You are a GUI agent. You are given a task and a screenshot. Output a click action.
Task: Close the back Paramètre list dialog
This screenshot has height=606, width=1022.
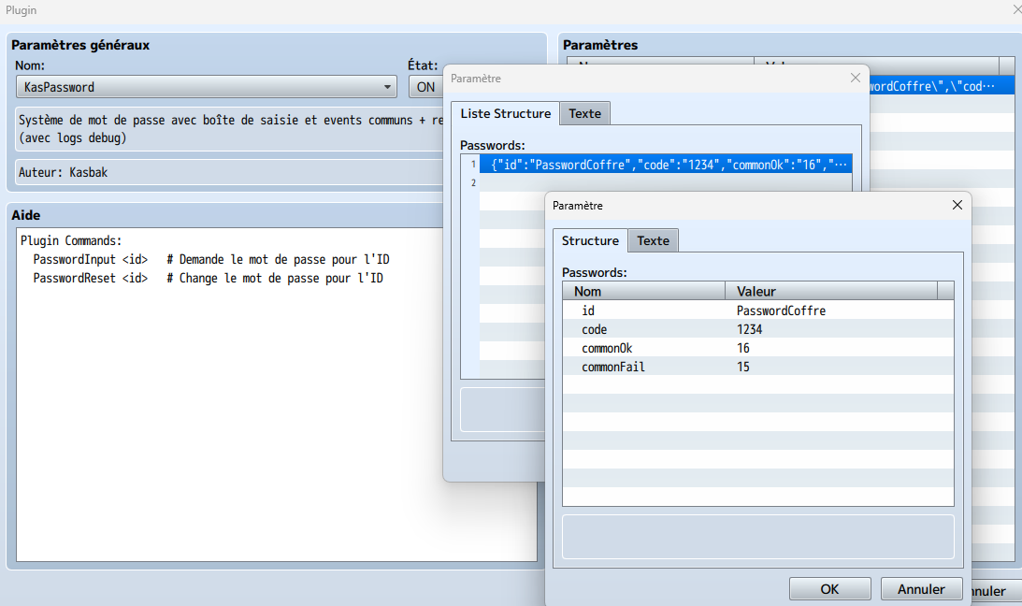pyautogui.click(x=856, y=79)
